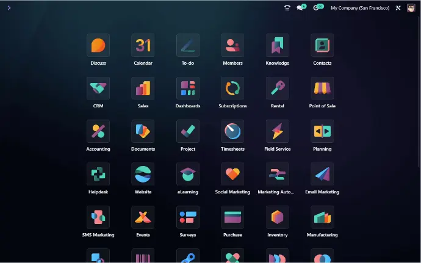Image resolution: width=421 pixels, height=263 pixels.
Task: Launch the Inventory app
Action: (278, 217)
